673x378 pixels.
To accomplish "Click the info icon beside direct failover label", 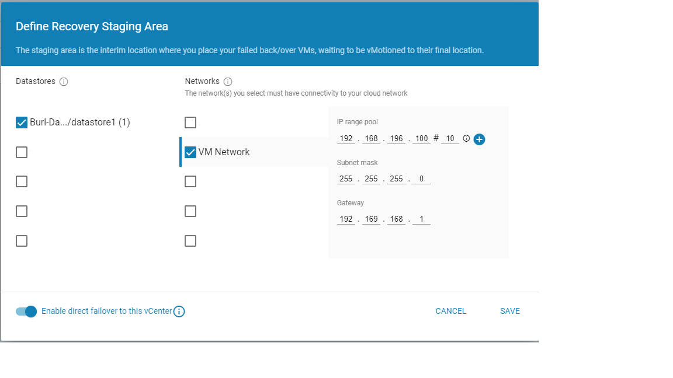I will [x=179, y=311].
